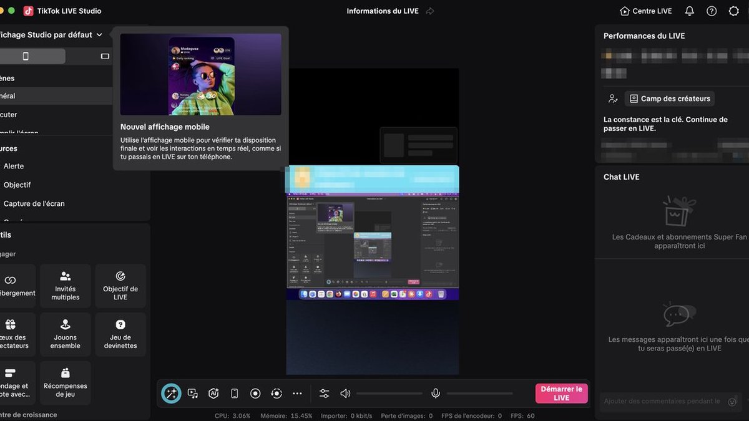The image size is (749, 421).
Task: Open the Jouons ensemble tool
Action: (66, 334)
